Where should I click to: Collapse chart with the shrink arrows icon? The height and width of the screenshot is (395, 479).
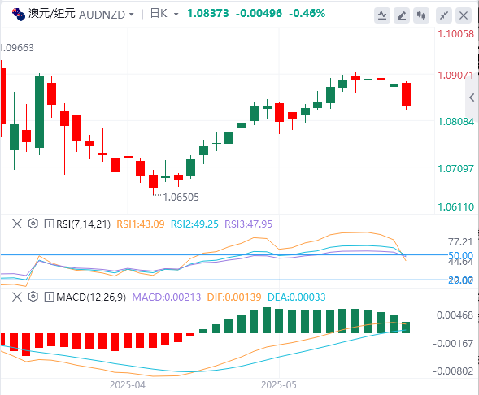[444, 15]
